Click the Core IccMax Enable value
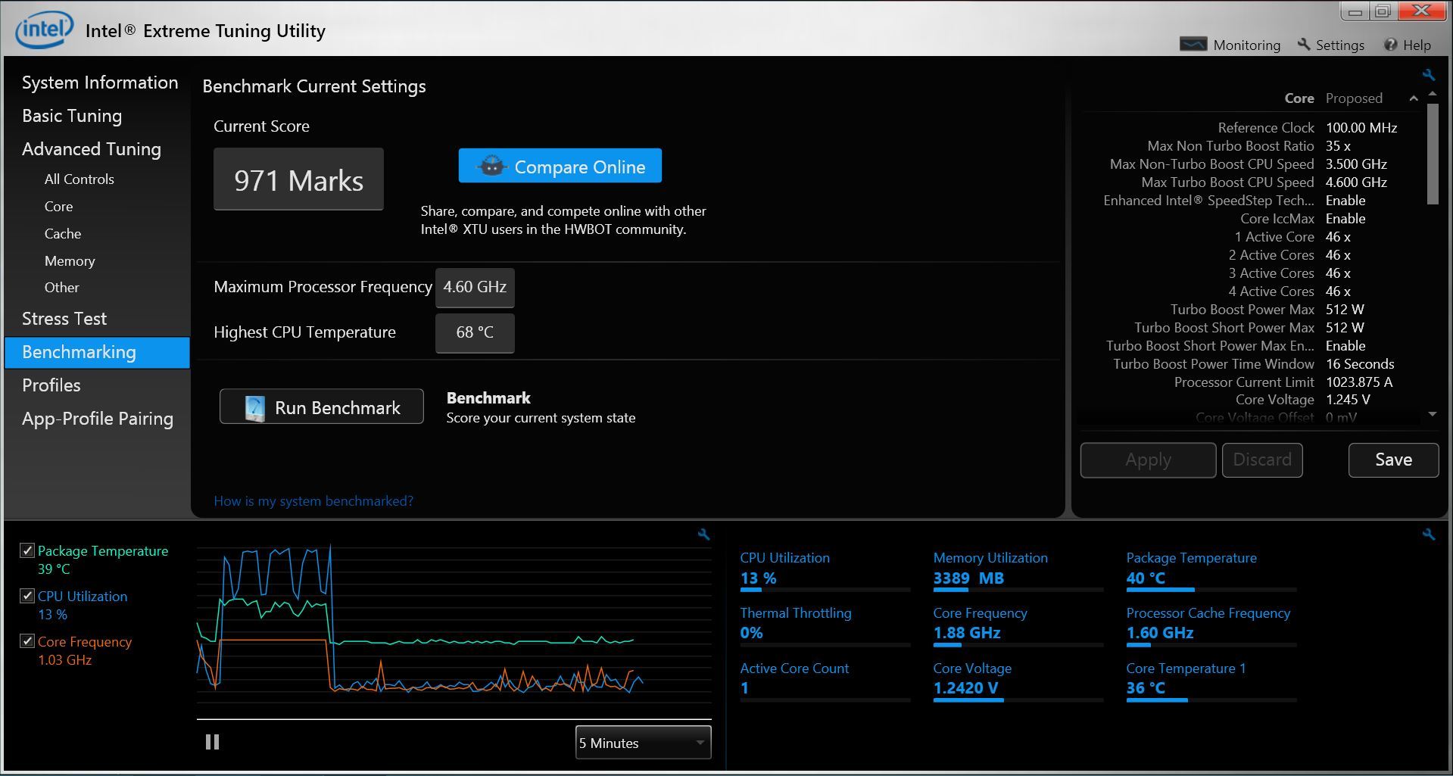 click(x=1345, y=219)
